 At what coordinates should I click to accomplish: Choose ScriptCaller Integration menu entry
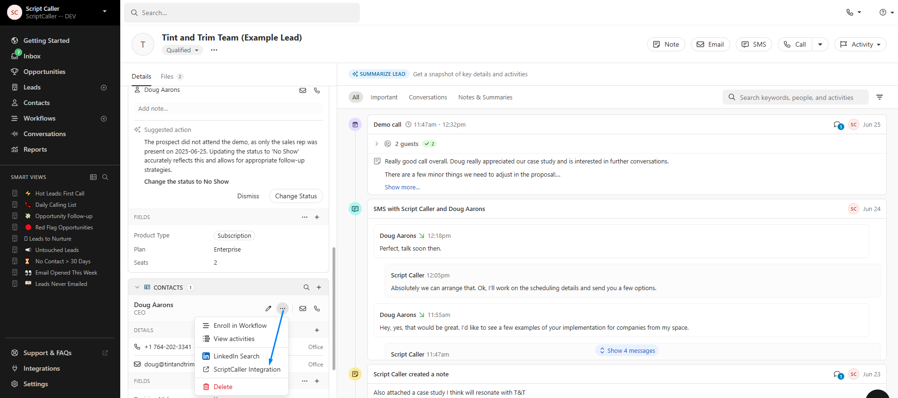[241, 369]
